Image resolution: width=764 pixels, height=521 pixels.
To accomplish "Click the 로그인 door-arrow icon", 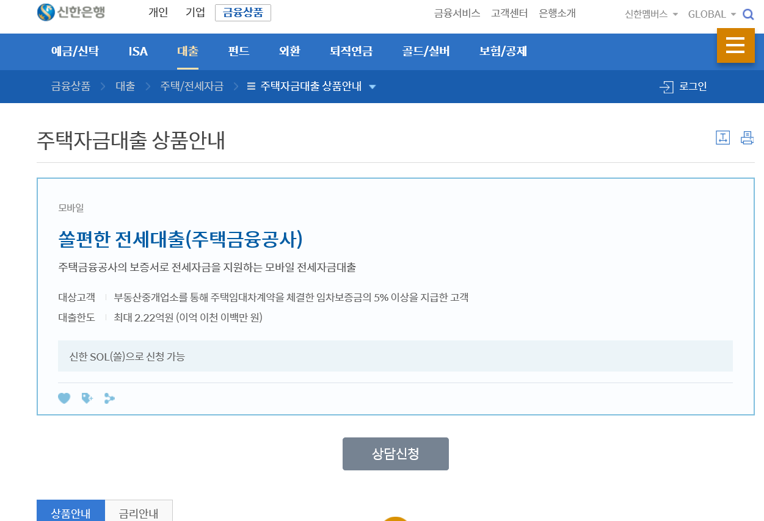I will [666, 87].
